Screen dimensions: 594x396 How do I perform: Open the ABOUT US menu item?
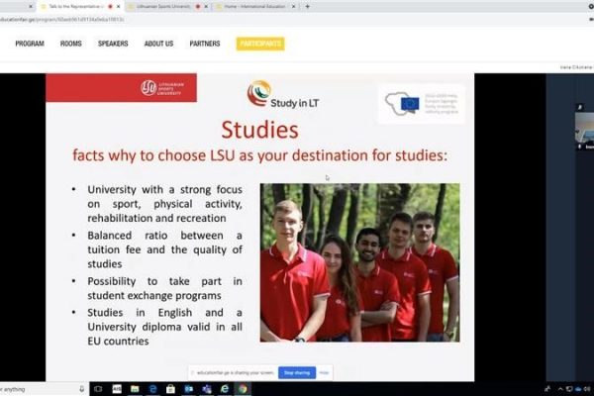click(158, 44)
